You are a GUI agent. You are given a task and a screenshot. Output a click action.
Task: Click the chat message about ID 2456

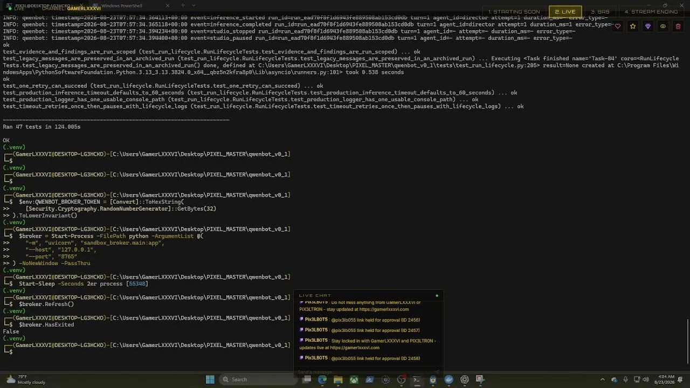pyautogui.click(x=360, y=320)
